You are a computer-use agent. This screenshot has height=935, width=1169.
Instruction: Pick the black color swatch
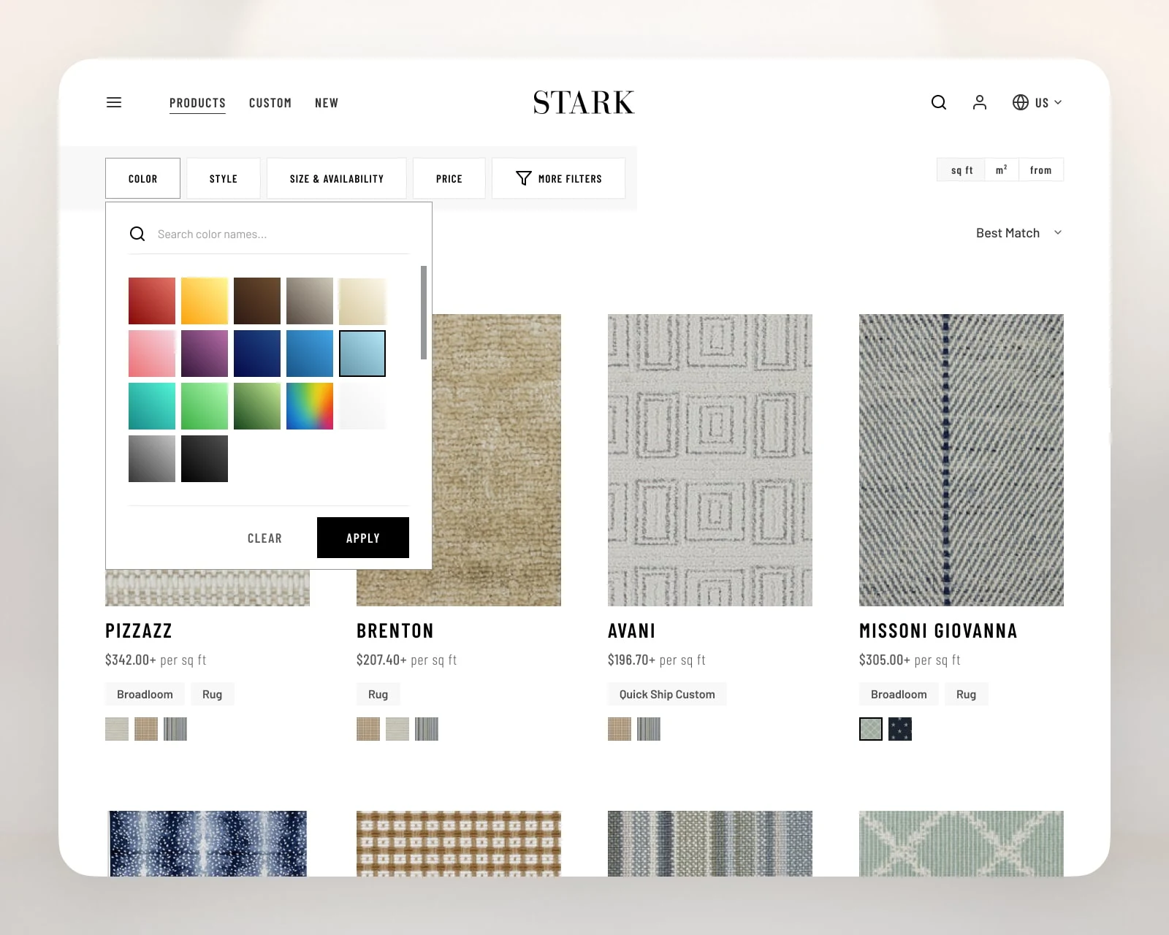coord(205,459)
